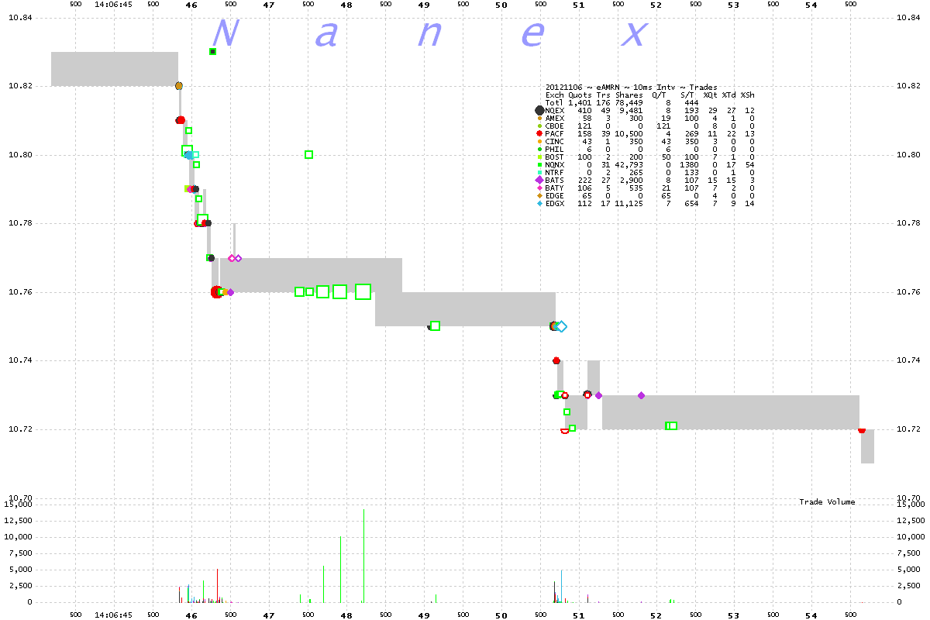Click the EDGX blue diamond legend marker

539,203
